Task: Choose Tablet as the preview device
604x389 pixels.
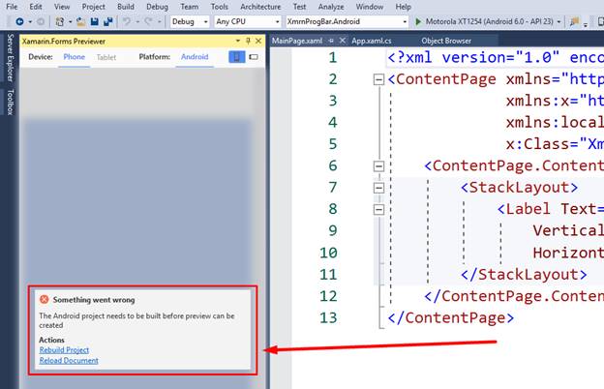Action: click(106, 57)
